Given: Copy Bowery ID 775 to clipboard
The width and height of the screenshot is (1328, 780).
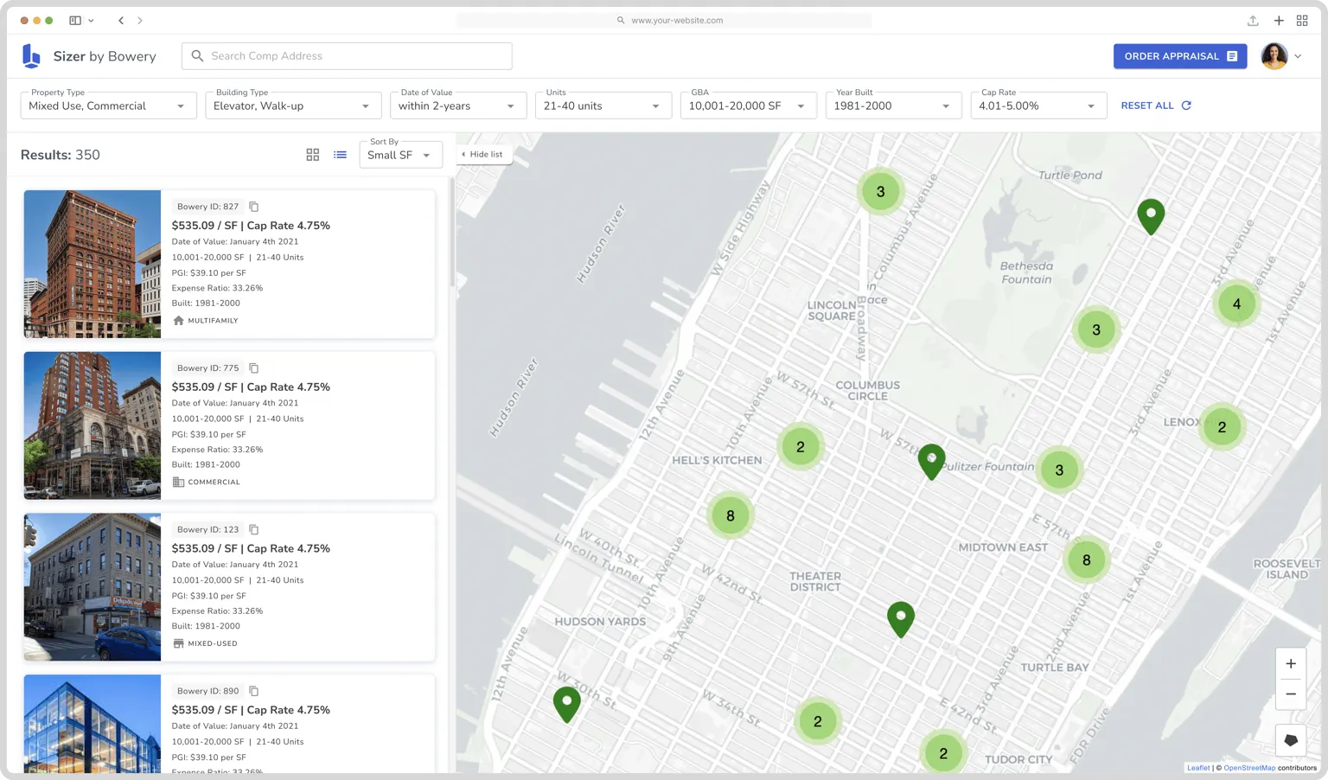Looking at the screenshot, I should [x=254, y=368].
